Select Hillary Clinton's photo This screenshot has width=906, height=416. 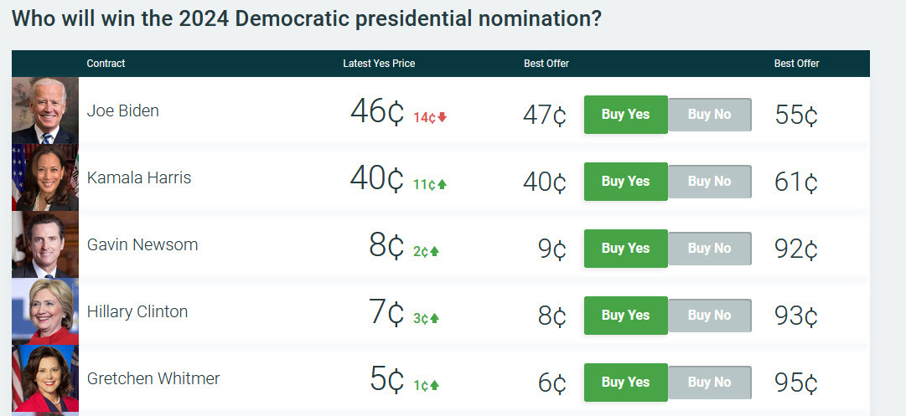point(45,311)
